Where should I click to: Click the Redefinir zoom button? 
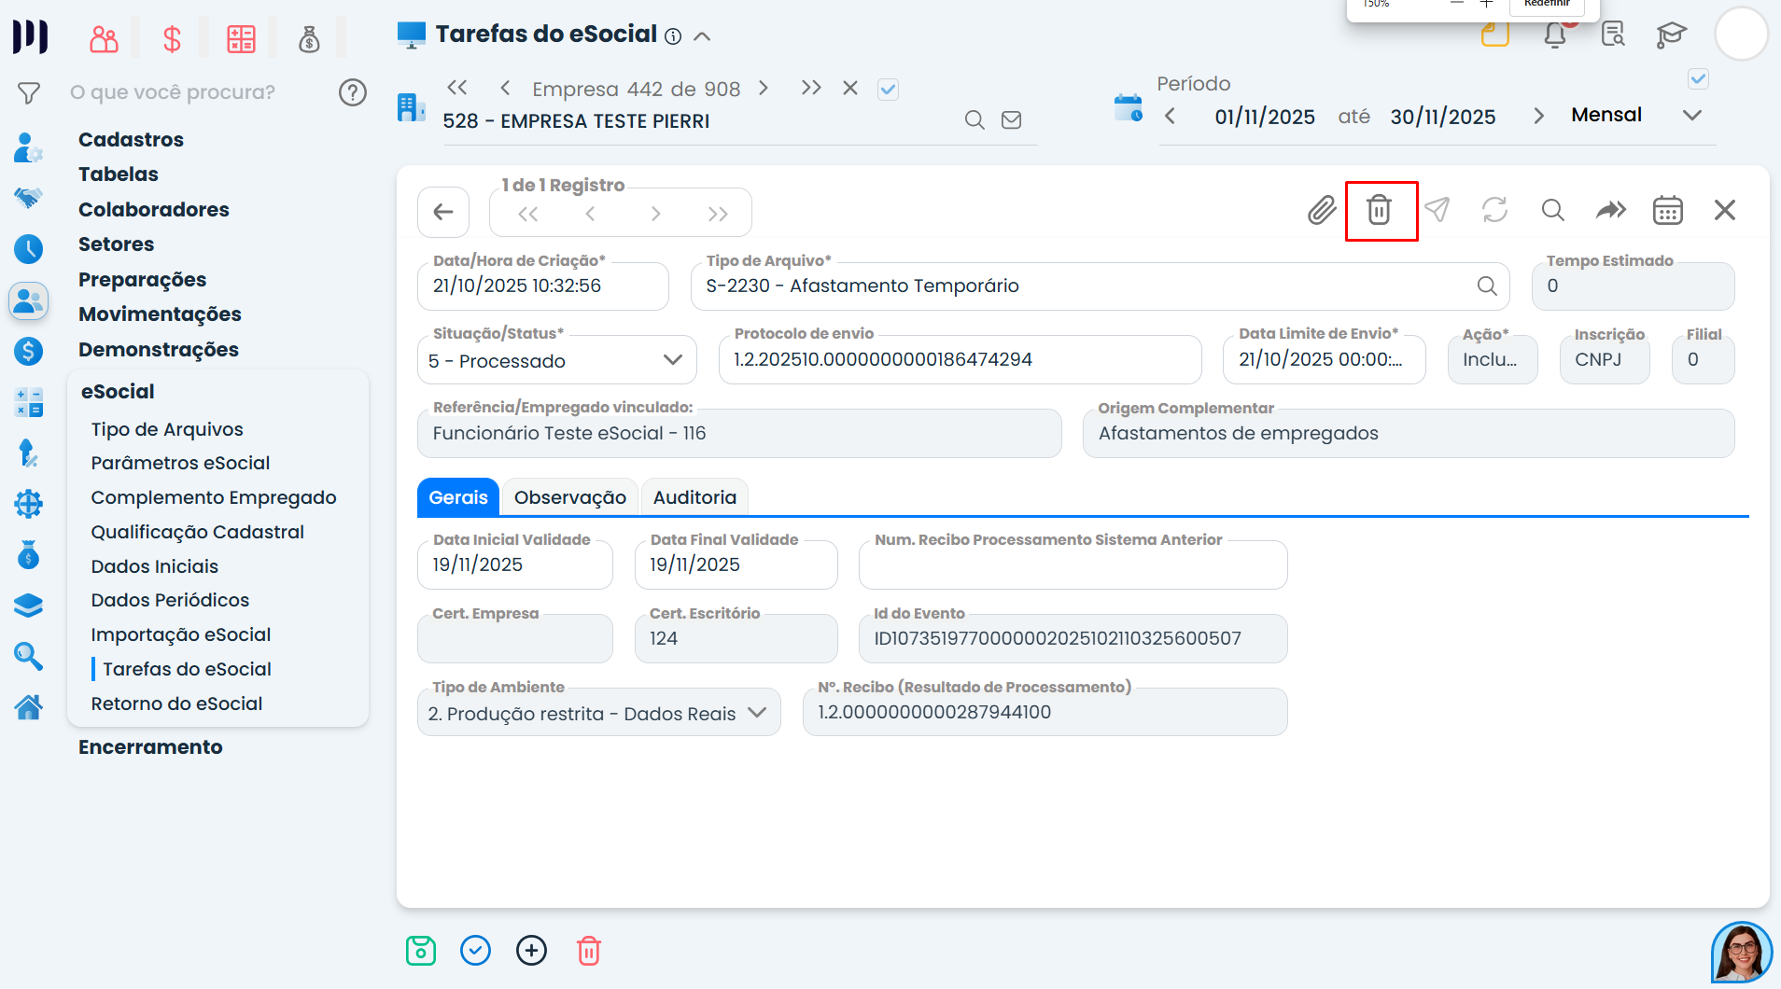[1545, 3]
